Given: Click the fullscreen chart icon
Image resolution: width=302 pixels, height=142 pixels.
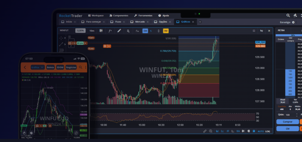Looking at the screenshot, I should coord(254,31).
